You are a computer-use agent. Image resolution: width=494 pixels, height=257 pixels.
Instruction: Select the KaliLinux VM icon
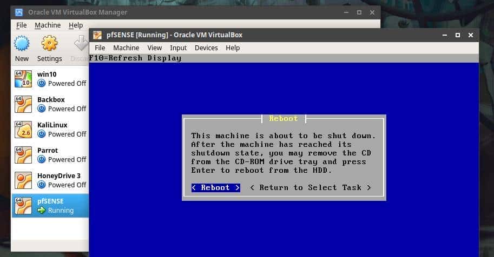[23, 129]
